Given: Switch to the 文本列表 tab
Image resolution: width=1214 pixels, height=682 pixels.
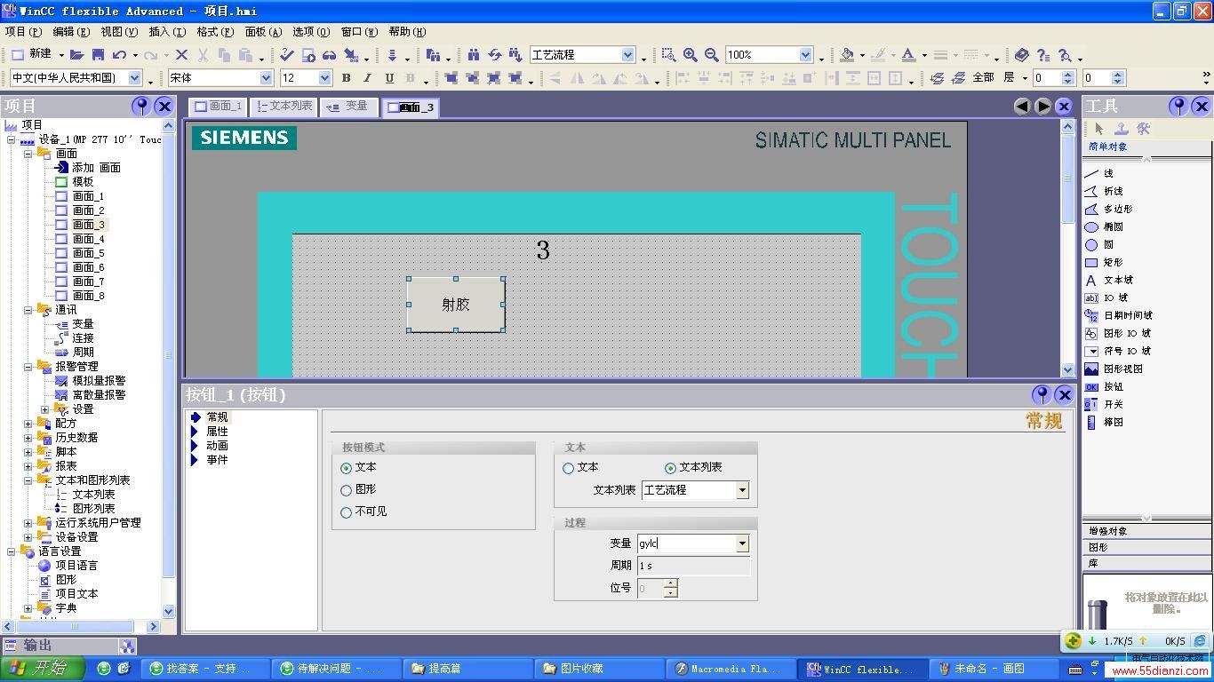Looking at the screenshot, I should coord(284,107).
